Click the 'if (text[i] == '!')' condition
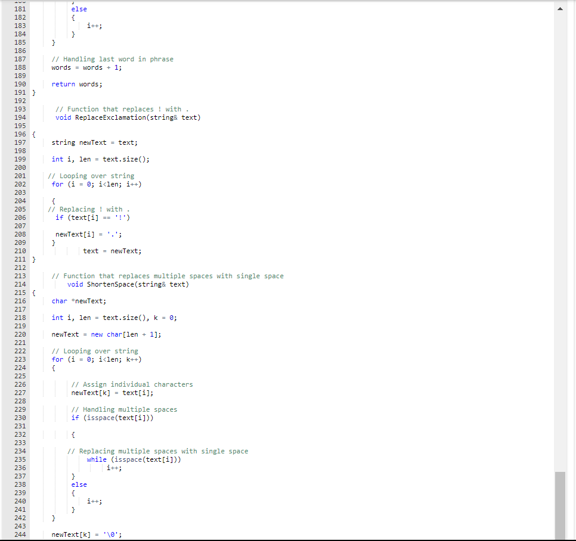 coord(92,217)
